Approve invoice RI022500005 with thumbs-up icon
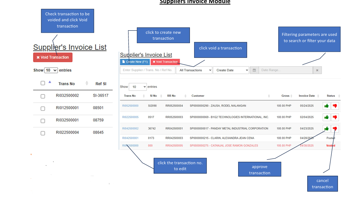Image resolution: width=361 pixels, height=199 pixels. tap(326, 117)
